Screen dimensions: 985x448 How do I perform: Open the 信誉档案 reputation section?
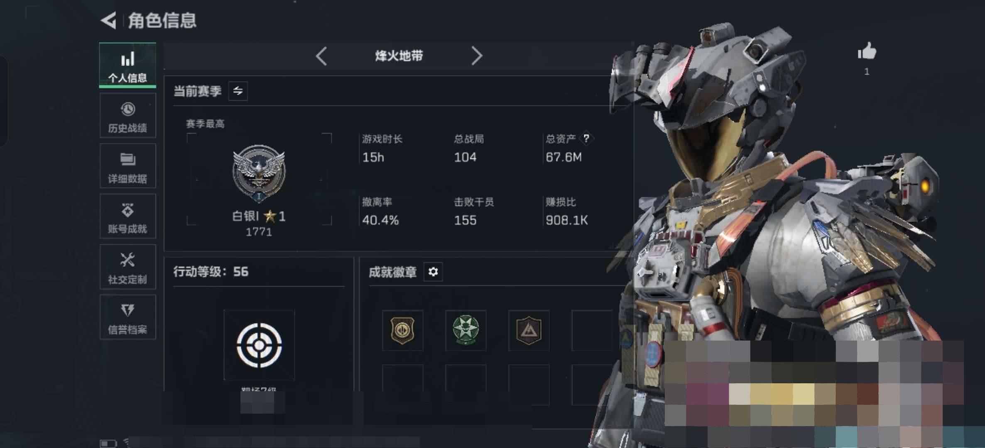pyautogui.click(x=127, y=317)
